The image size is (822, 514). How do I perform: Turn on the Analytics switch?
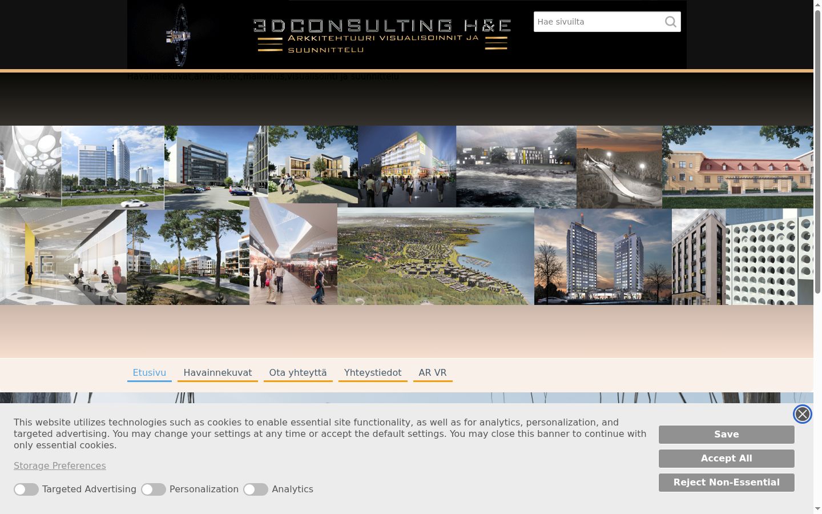coord(256,489)
